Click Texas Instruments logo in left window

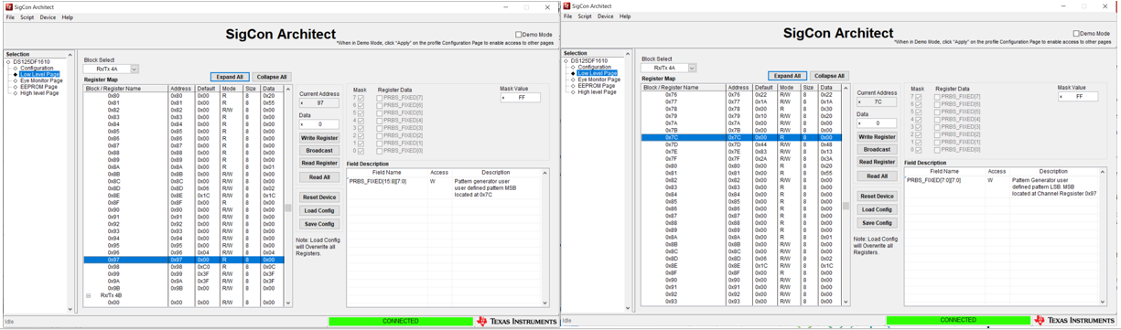click(516, 321)
